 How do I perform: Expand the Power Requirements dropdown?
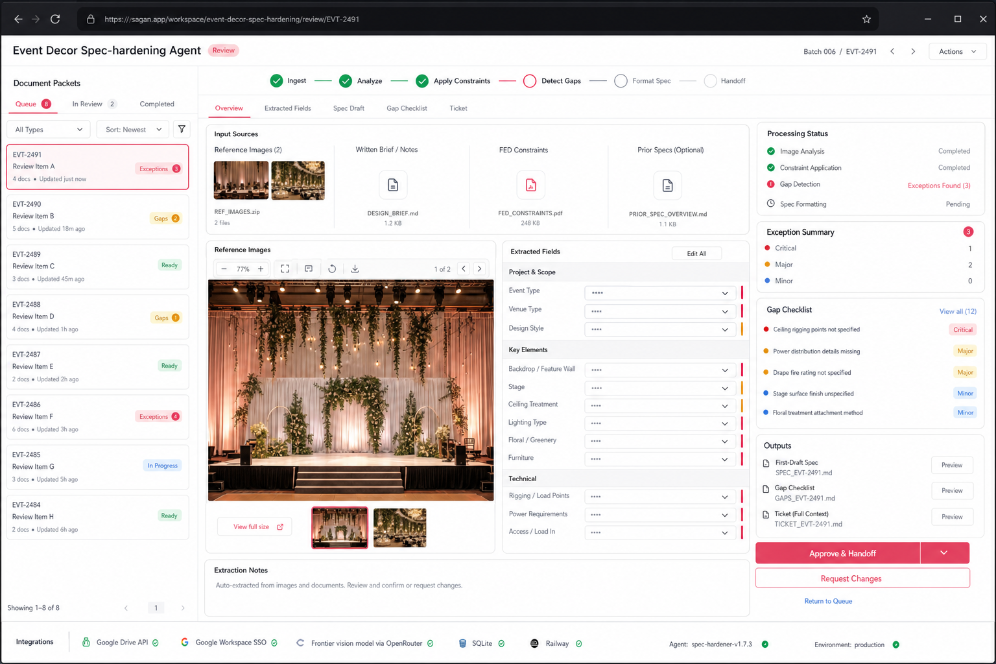pos(660,515)
